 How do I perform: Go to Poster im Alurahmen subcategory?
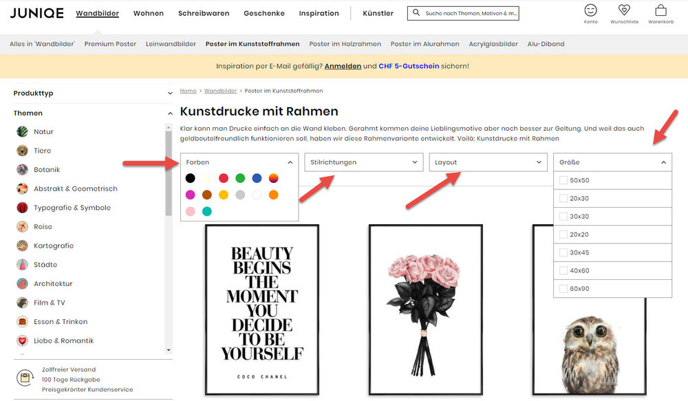tap(424, 44)
